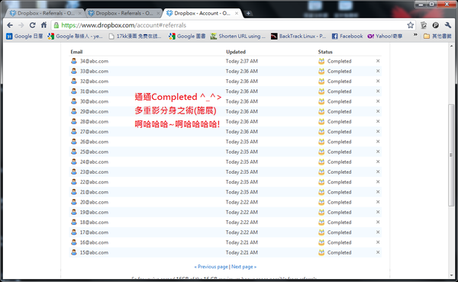The height and width of the screenshot is (282, 458).
Task: Switch to the second Dropbox - Referrals tab
Action: 124,13
